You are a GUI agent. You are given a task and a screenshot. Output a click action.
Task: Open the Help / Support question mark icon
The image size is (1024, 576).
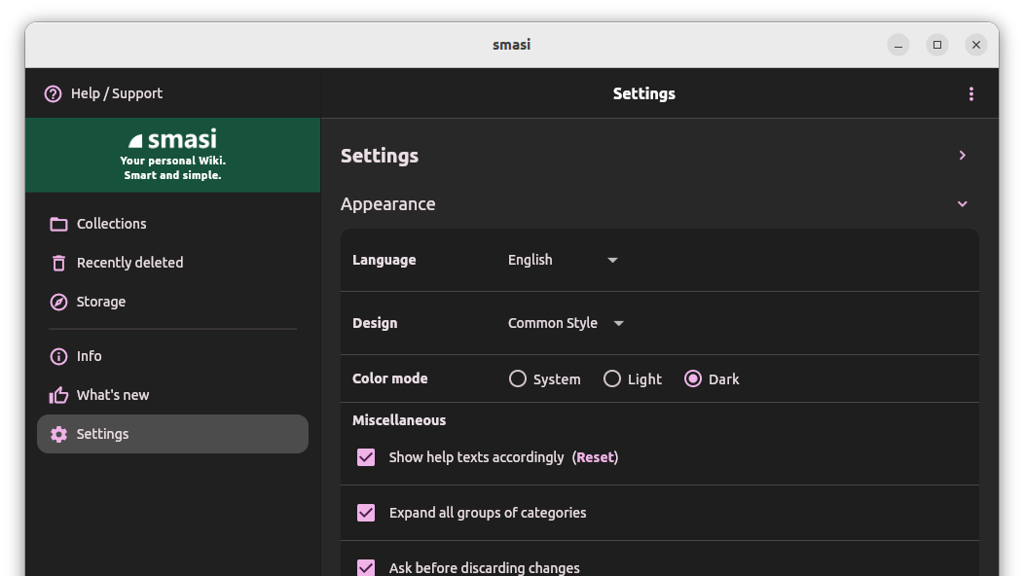click(x=53, y=94)
